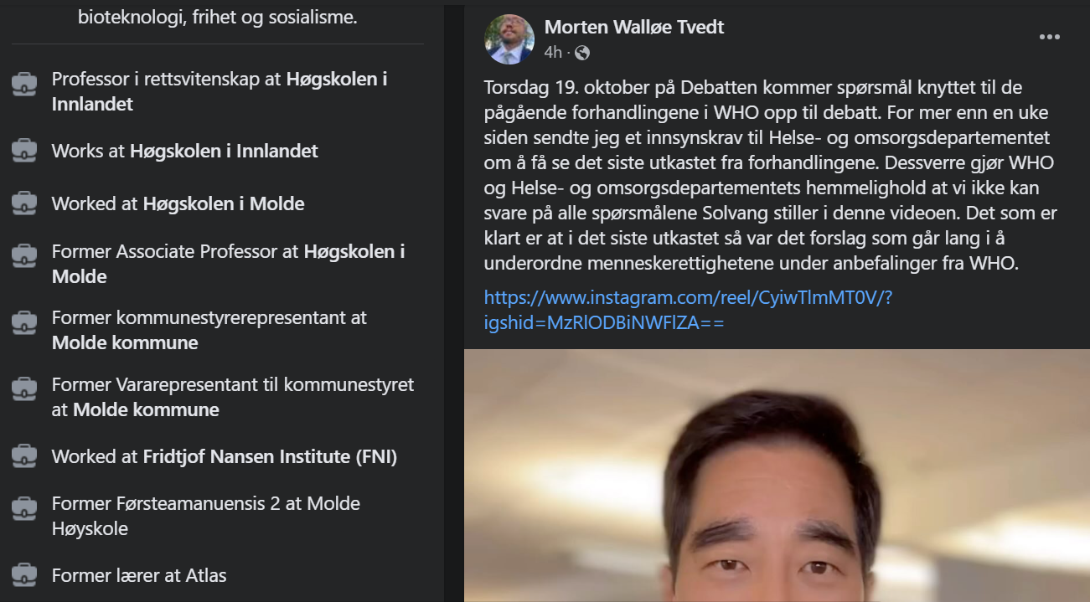Click the 4h post timestamp
Viewport: 1090px width, 602px height.
tap(552, 53)
